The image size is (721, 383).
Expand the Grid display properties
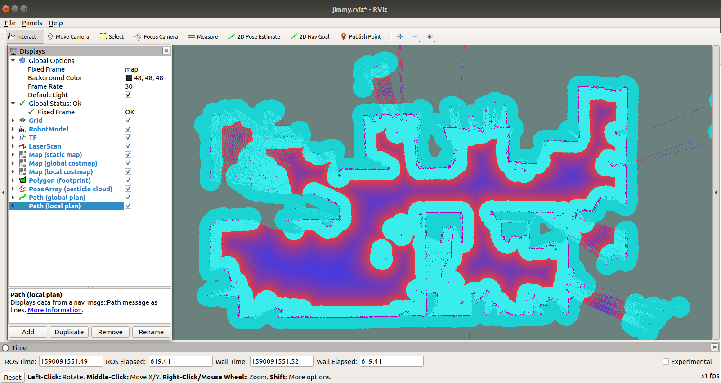13,120
